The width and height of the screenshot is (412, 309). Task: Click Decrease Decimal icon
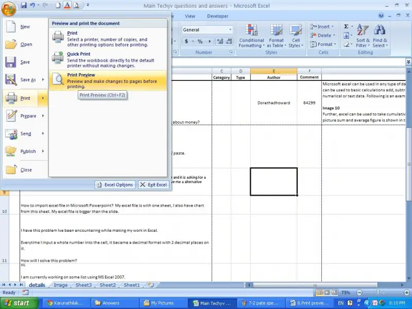[x=229, y=41]
